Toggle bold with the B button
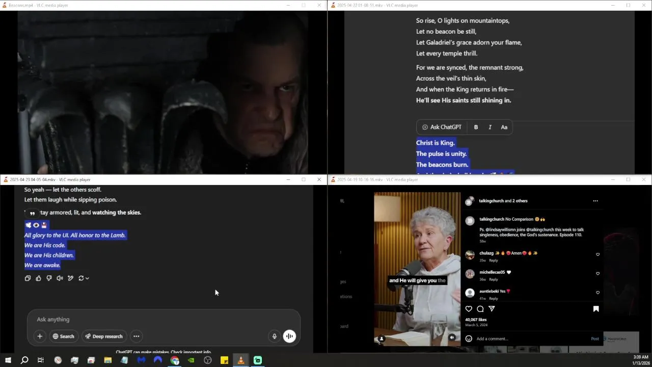 [x=476, y=127]
